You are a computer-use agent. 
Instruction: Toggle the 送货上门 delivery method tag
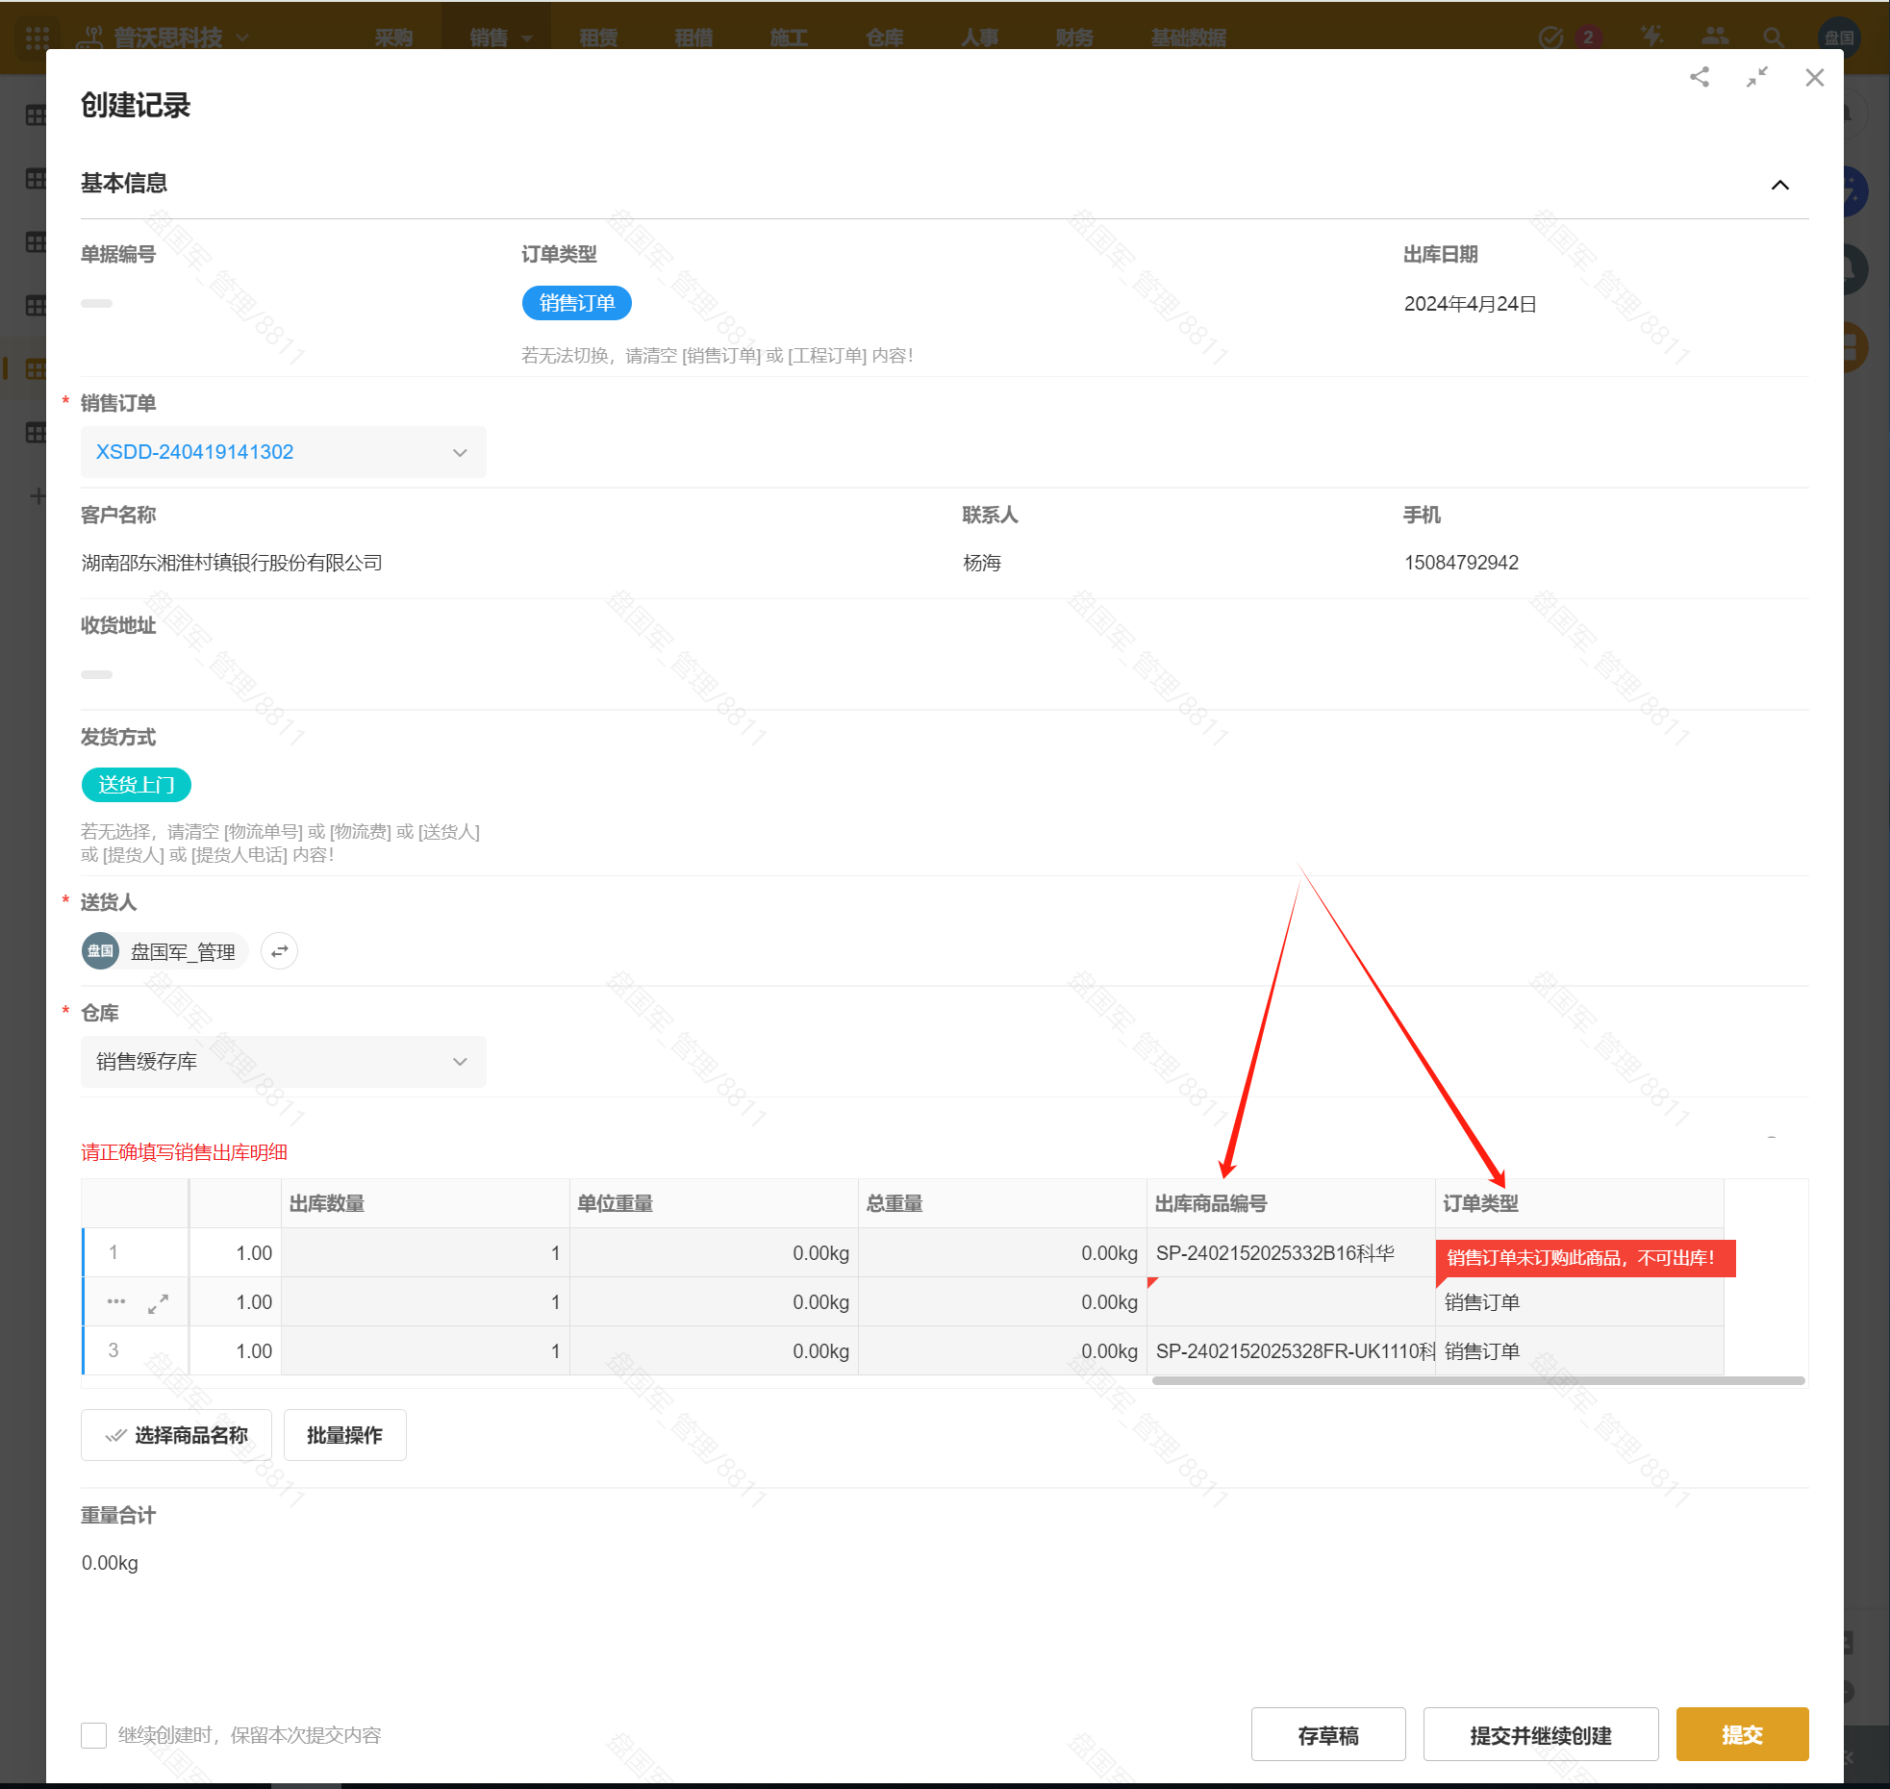[x=136, y=785]
